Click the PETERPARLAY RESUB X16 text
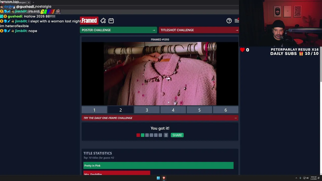Viewport: 322px width, 181px height. (295, 50)
